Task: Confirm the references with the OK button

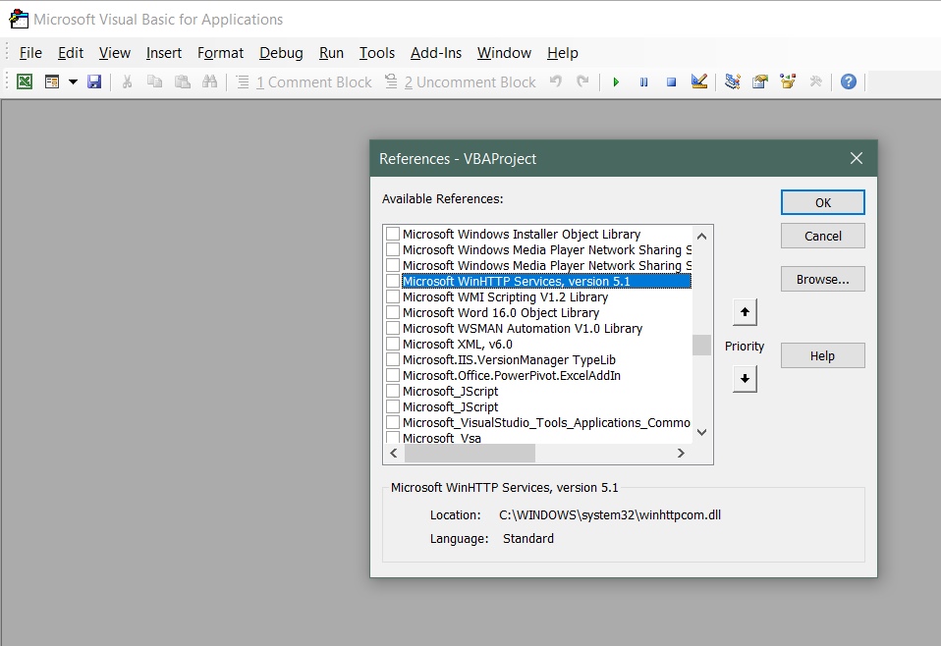Action: pos(822,202)
